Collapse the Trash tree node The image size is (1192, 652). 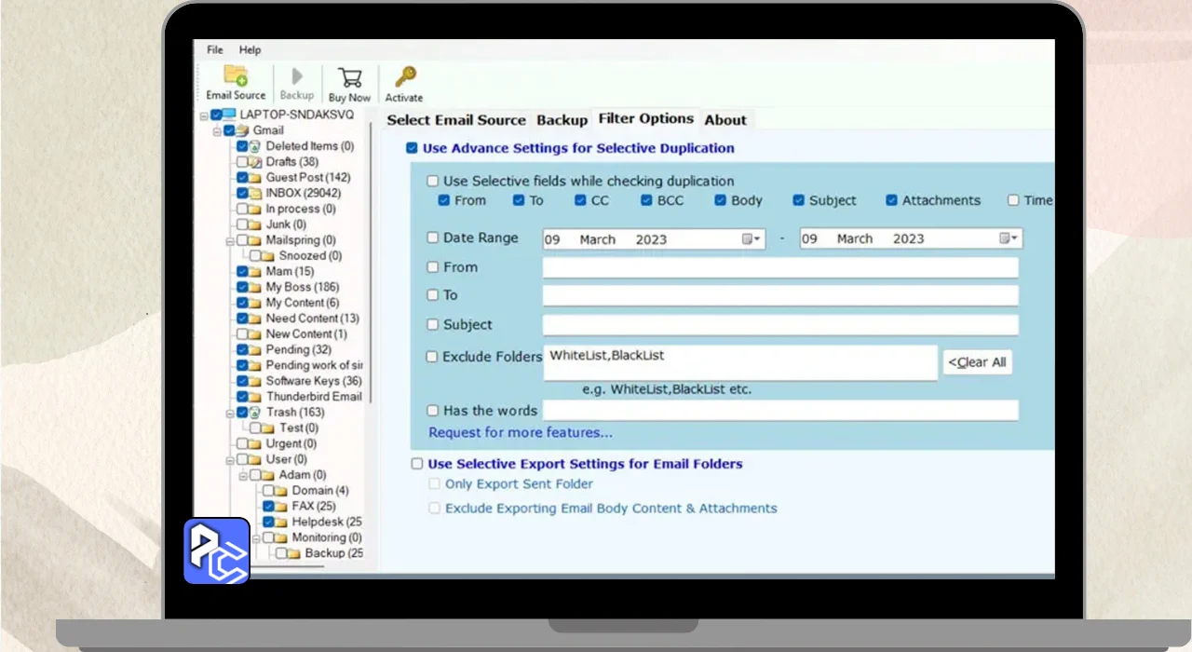pyautogui.click(x=230, y=413)
